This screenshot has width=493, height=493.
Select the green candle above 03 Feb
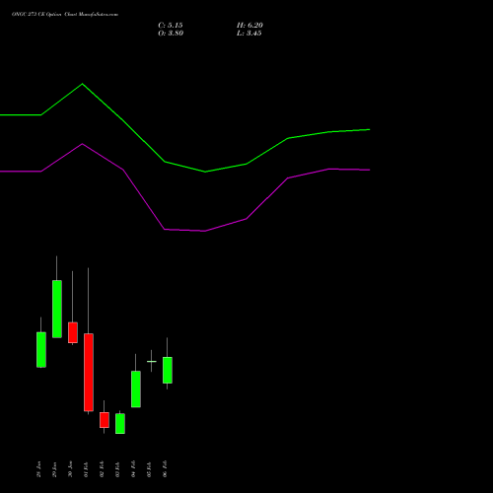click(x=120, y=424)
